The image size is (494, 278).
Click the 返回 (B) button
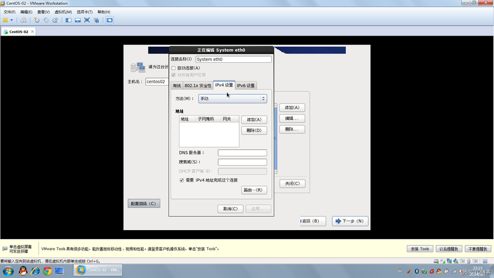313,221
